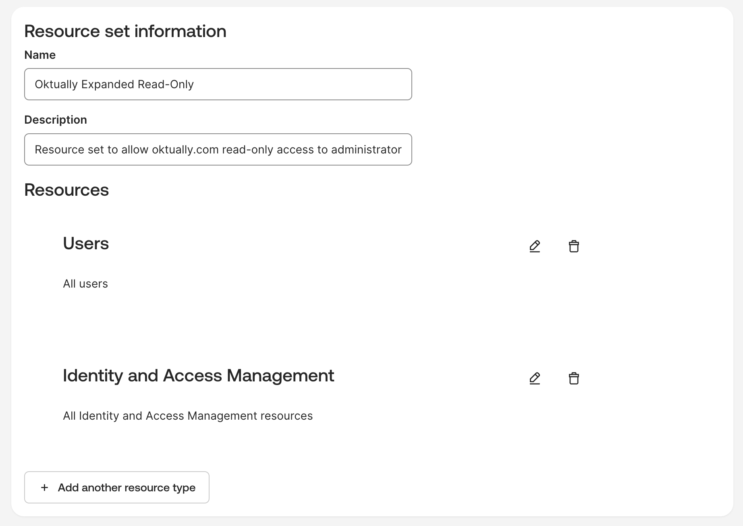The width and height of the screenshot is (743, 526).
Task: Edit the Users resource with pencil icon
Action: pos(535,246)
